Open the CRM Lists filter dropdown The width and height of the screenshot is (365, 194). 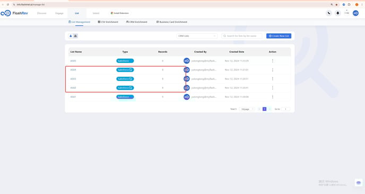click(x=197, y=36)
